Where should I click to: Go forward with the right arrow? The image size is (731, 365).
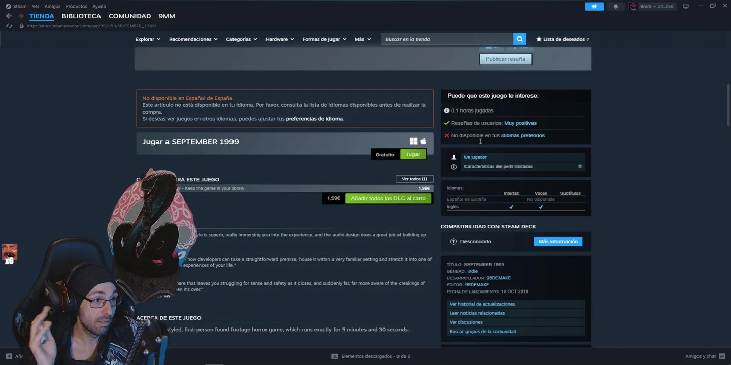tap(21, 16)
